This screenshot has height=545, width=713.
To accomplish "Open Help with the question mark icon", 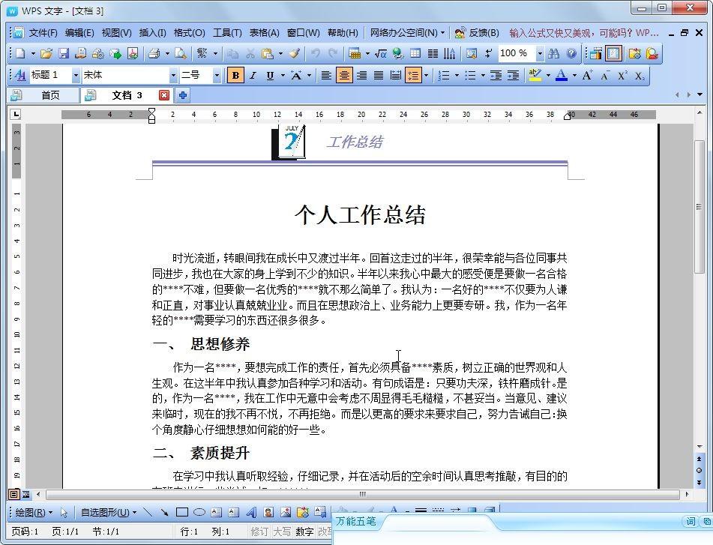I will (x=571, y=54).
